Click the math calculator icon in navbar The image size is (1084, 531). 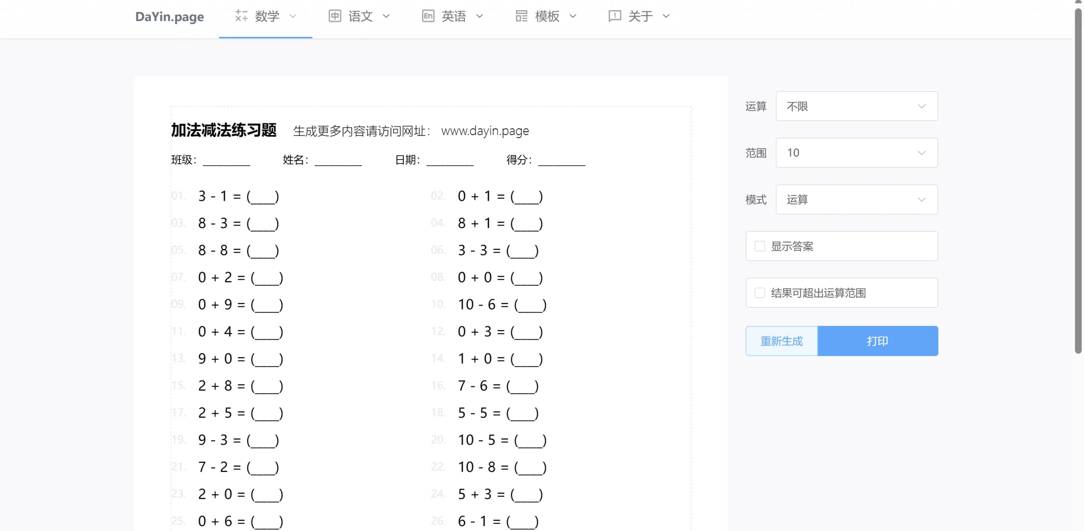[241, 16]
